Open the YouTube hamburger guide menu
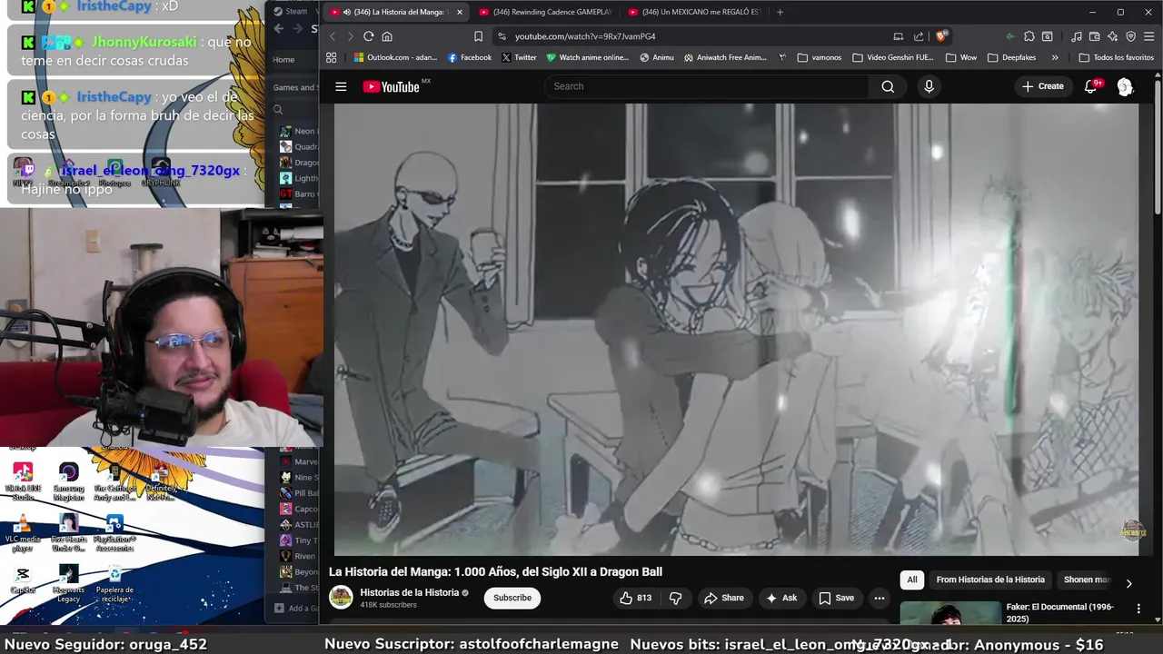This screenshot has width=1163, height=654. 341,86
